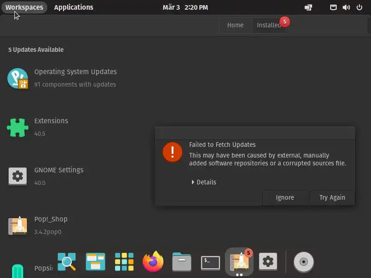Click the version 3.4.2pop0 text
This screenshot has height=278, width=371.
(x=48, y=232)
